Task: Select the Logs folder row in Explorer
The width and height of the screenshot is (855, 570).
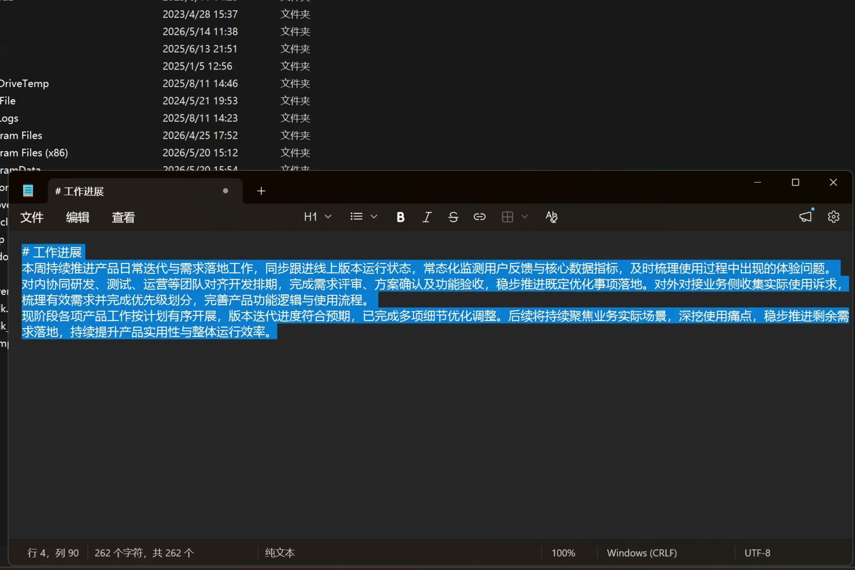Action: [x=9, y=118]
